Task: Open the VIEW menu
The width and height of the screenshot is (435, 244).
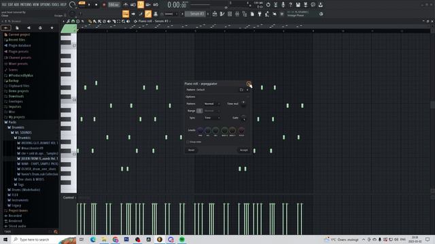Action: pos(36,5)
